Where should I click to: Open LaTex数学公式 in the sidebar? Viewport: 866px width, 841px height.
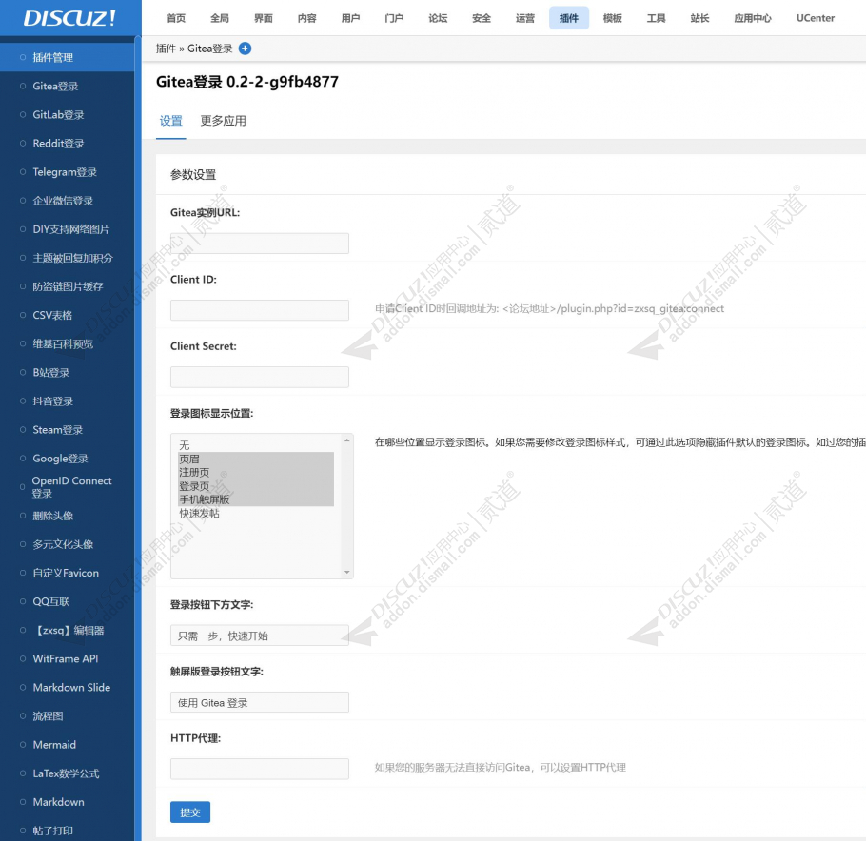point(67,773)
